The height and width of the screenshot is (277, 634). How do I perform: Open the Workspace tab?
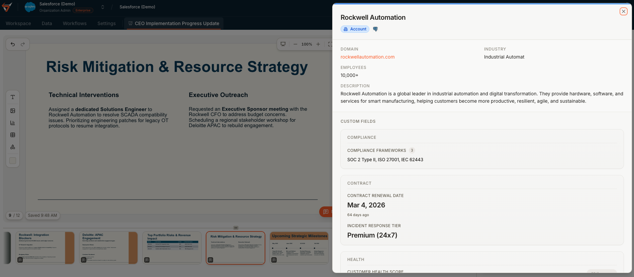(18, 23)
